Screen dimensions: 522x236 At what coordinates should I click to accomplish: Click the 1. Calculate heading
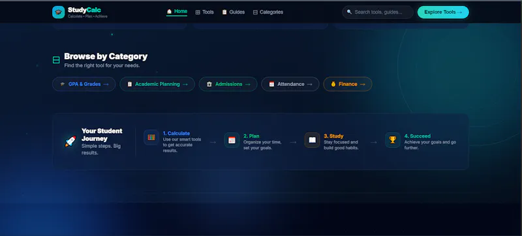click(176, 133)
